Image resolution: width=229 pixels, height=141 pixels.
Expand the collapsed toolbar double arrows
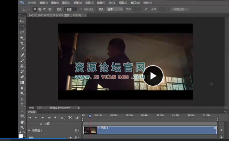(x=20, y=14)
